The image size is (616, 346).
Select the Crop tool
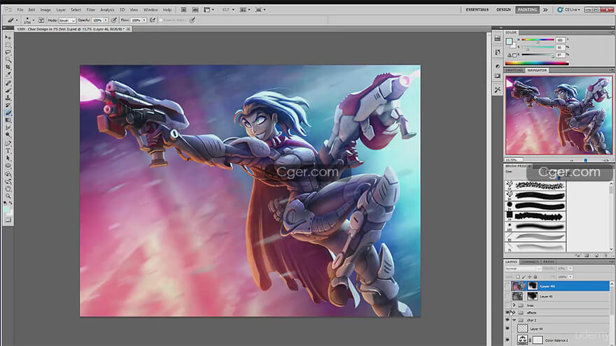(x=8, y=68)
